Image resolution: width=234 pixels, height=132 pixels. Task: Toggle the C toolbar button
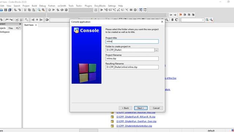pyautogui.click(x=177, y=20)
